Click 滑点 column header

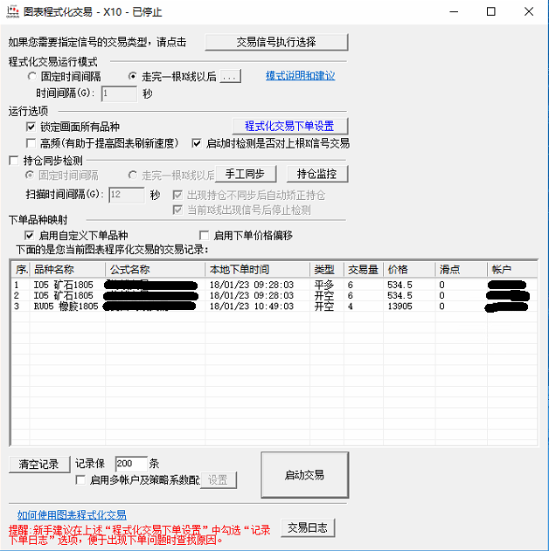[462, 270]
